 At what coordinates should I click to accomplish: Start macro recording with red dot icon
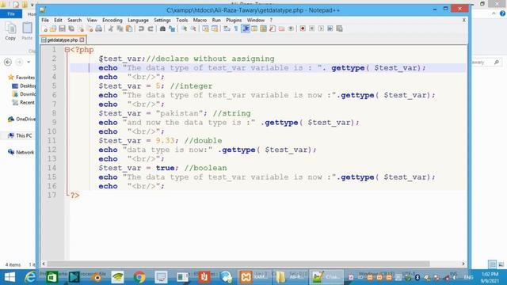[303, 28]
